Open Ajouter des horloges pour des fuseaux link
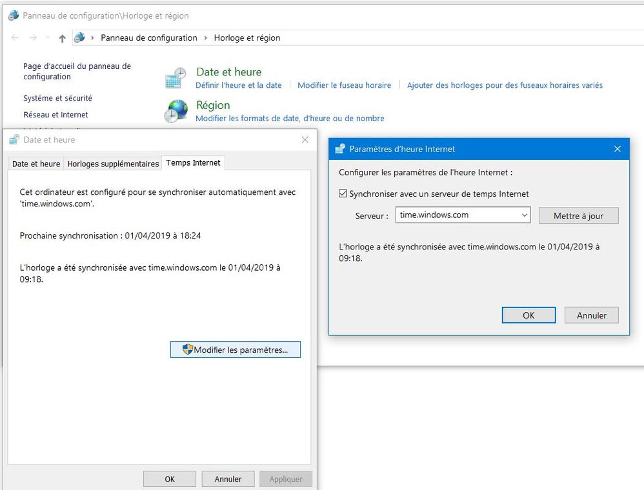 point(504,85)
